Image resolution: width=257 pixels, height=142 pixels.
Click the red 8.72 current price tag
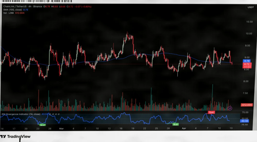tap(246, 64)
